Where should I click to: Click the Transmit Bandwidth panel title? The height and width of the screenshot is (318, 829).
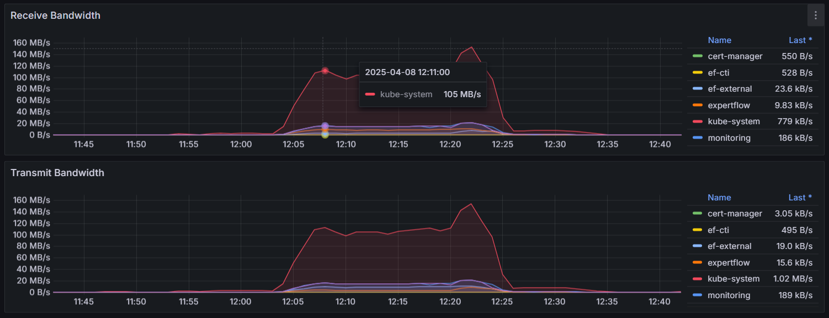pyautogui.click(x=57, y=173)
